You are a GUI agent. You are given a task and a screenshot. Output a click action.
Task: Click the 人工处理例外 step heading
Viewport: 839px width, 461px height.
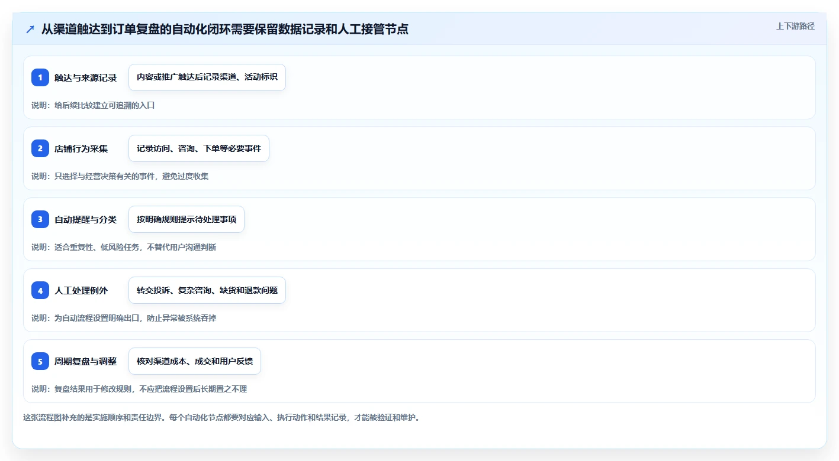81,290
